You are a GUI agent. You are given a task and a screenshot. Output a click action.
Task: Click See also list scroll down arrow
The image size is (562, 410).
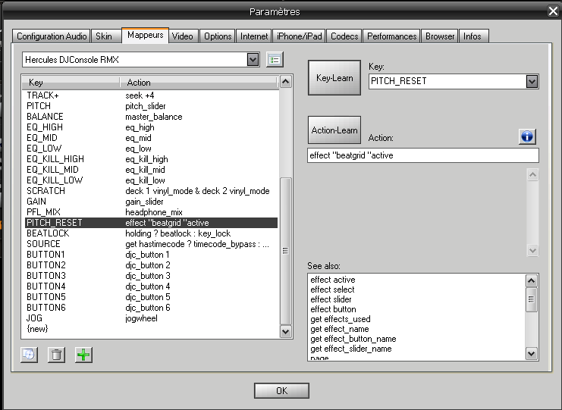[531, 354]
